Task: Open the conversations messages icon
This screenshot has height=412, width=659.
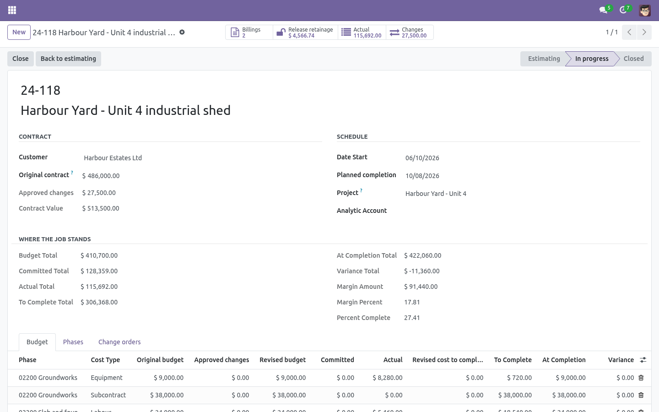Action: click(x=603, y=10)
